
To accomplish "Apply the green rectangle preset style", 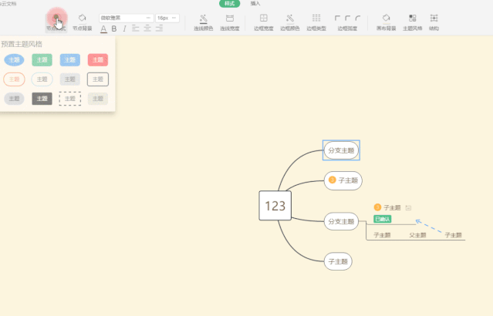I will point(42,59).
